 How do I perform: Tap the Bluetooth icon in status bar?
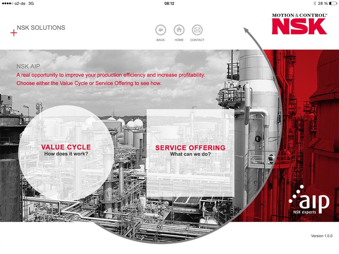[x=315, y=4]
